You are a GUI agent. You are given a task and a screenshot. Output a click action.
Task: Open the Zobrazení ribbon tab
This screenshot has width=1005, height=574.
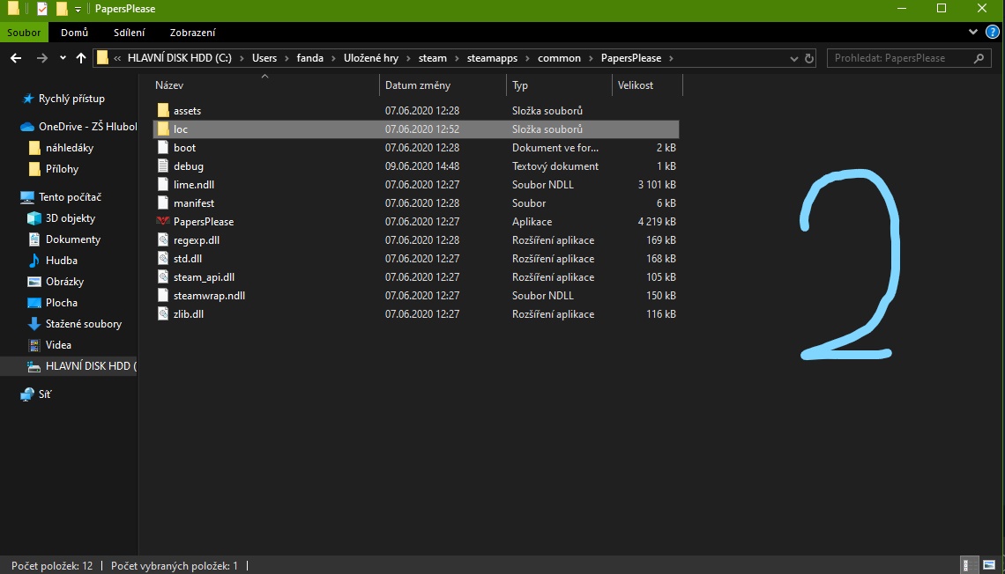[192, 32]
